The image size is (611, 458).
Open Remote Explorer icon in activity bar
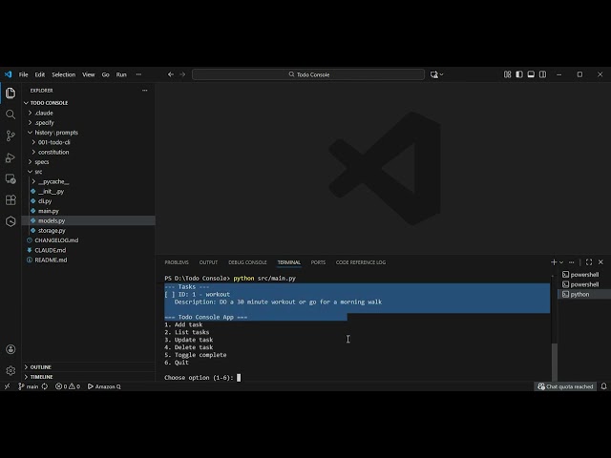(11, 178)
